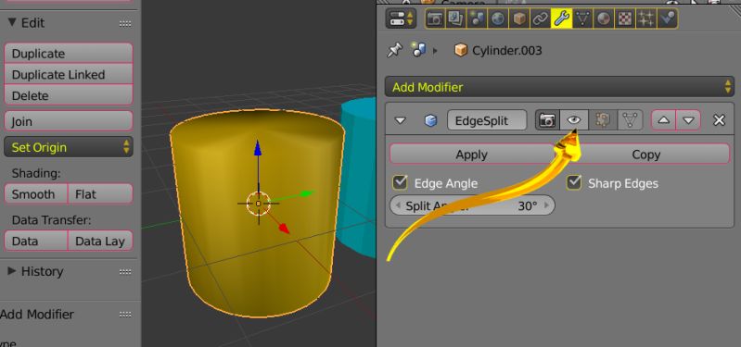Open the Object properties tab (orange cube)
Screen dimensions: 741x347
pos(519,19)
